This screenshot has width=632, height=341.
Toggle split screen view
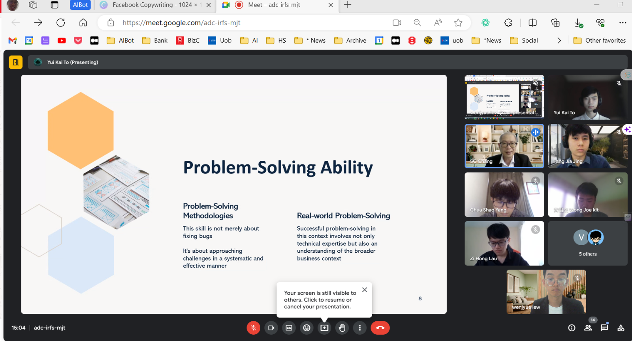(532, 23)
